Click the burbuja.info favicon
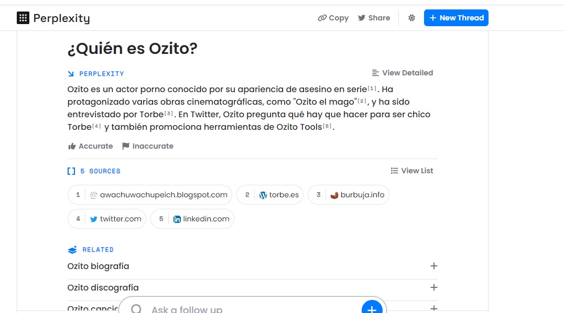This screenshot has width=564, height=313. tap(334, 195)
